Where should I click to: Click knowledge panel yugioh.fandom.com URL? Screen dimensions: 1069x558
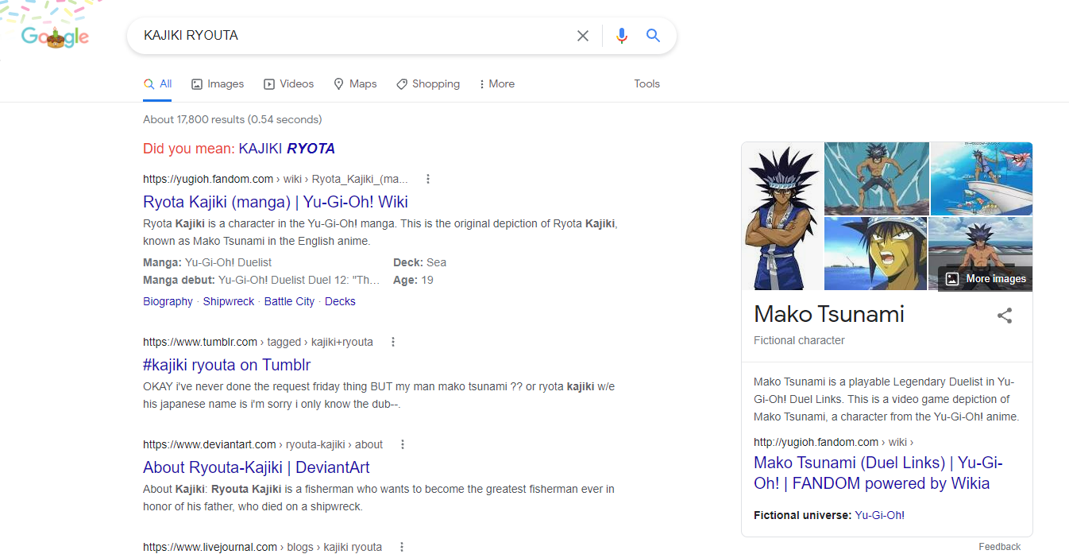(833, 442)
